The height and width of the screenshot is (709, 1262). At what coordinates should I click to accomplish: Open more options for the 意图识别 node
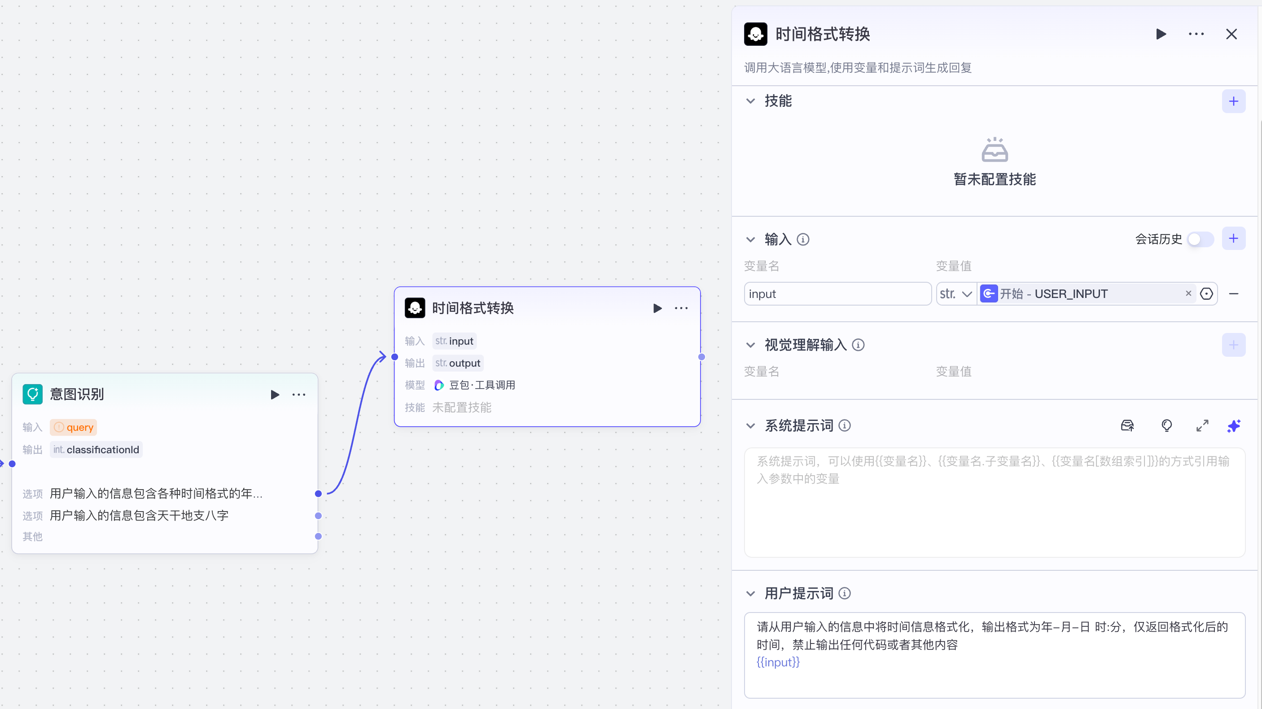coord(299,394)
